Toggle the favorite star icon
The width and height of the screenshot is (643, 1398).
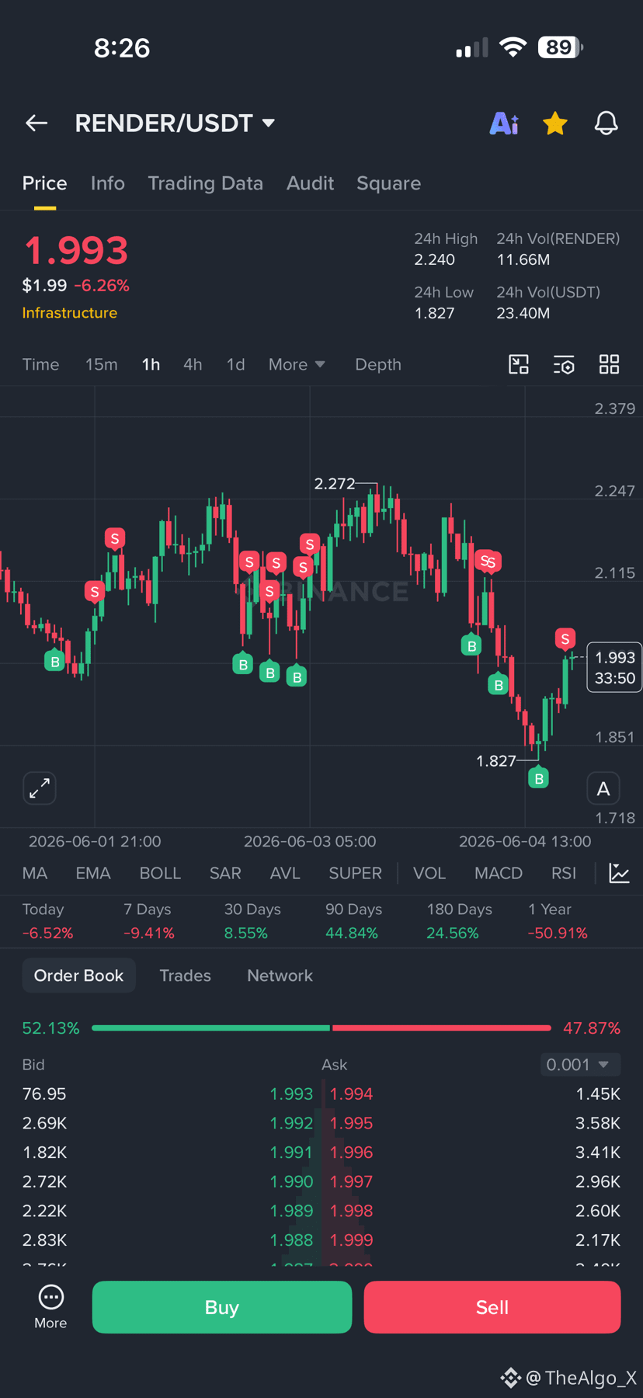(x=555, y=123)
